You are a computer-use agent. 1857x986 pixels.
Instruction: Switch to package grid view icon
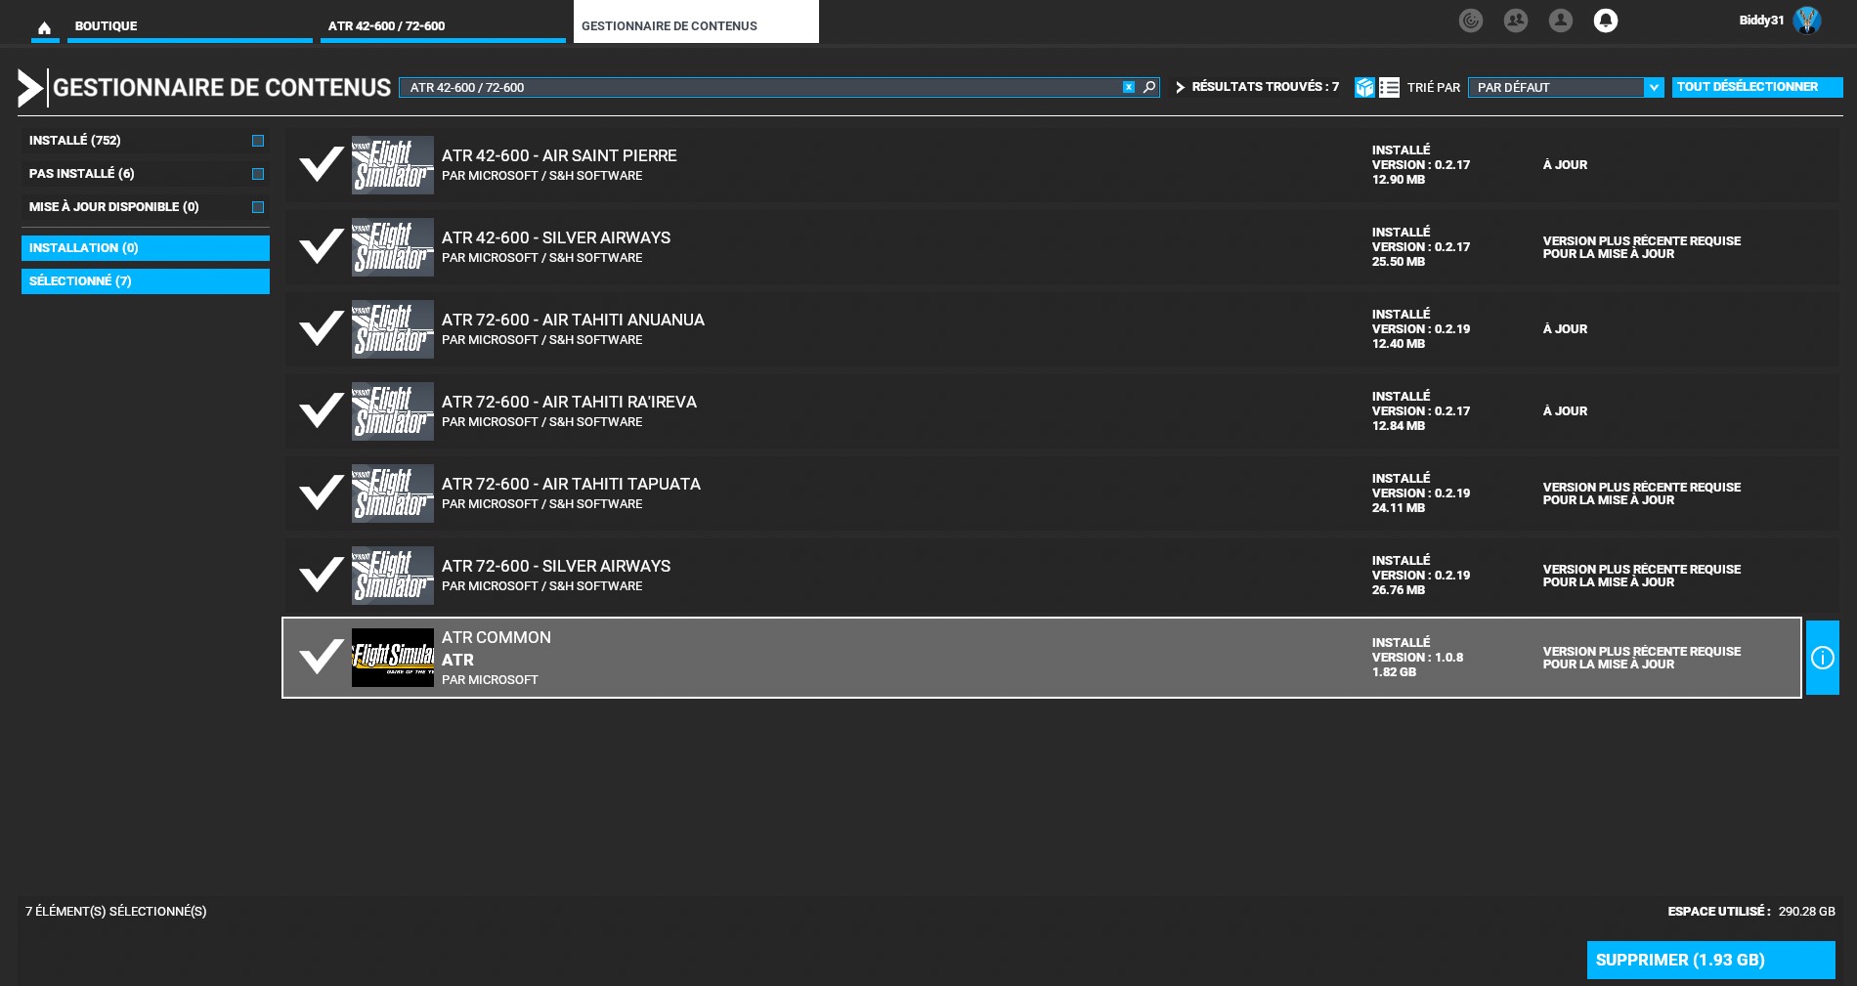[x=1364, y=87]
